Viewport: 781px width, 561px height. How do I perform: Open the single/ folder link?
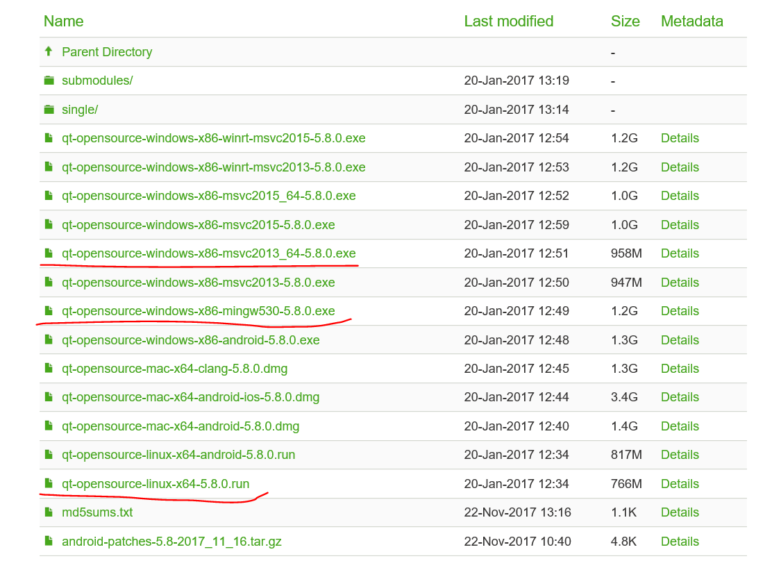[80, 110]
